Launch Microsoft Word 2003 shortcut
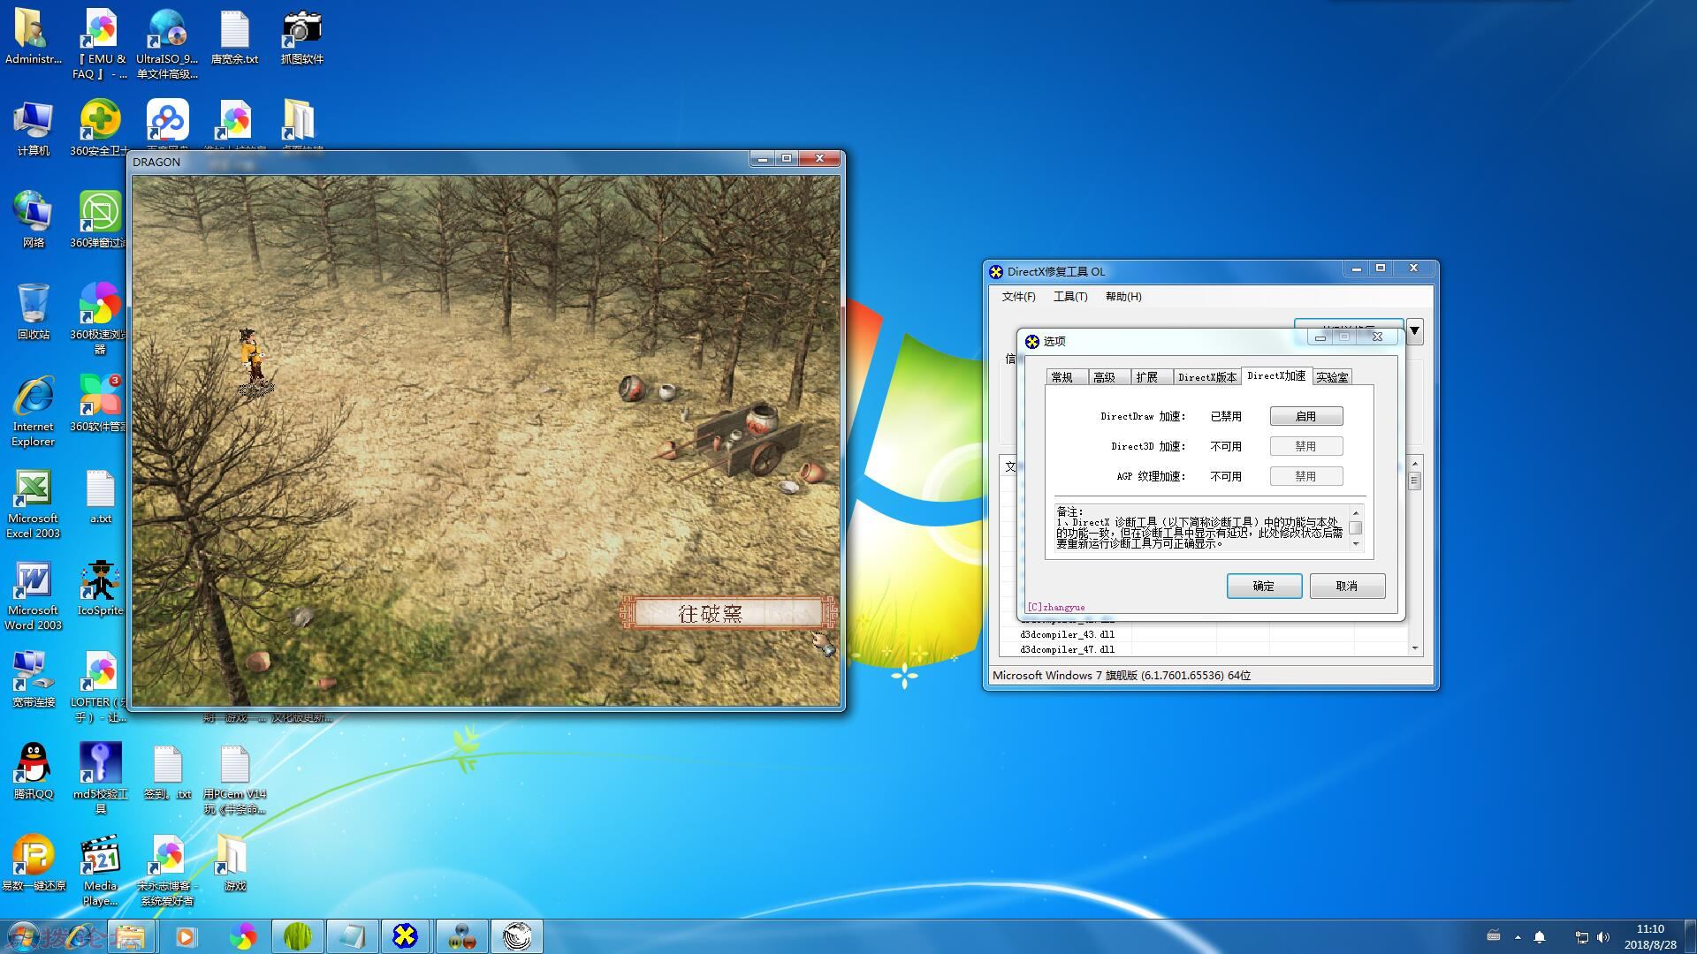 tap(33, 595)
